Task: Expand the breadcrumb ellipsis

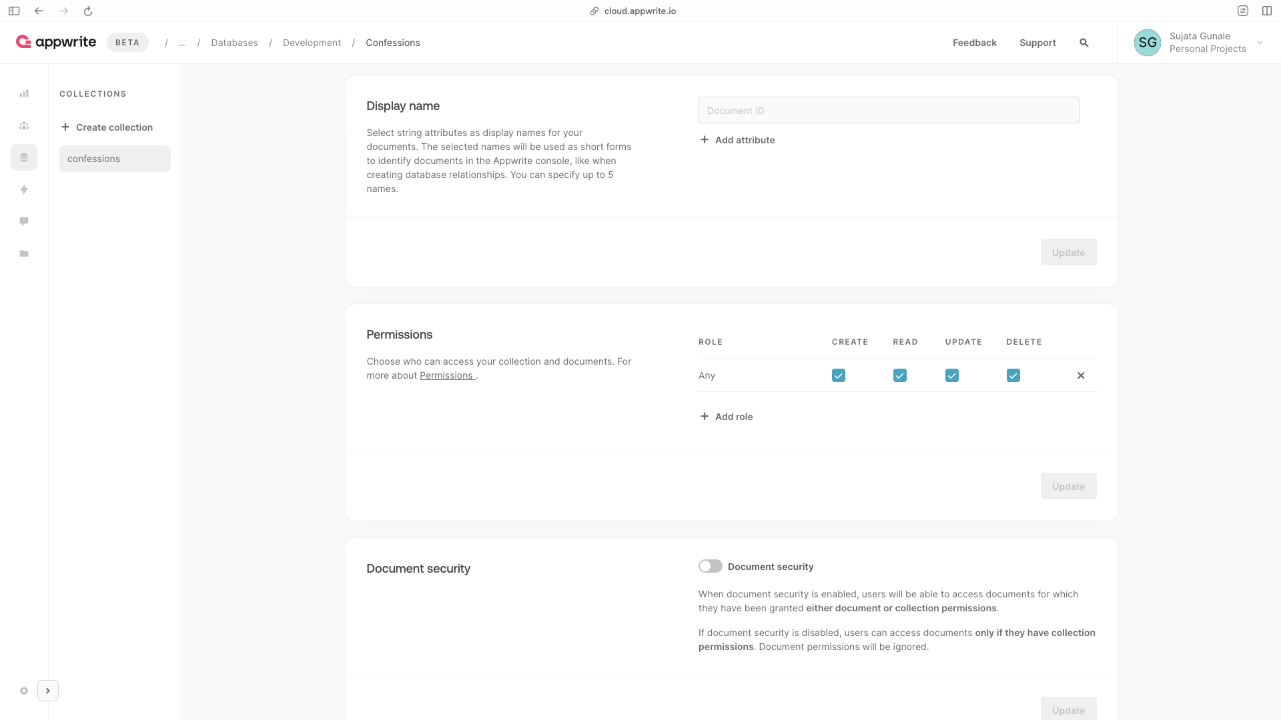Action: [182, 43]
